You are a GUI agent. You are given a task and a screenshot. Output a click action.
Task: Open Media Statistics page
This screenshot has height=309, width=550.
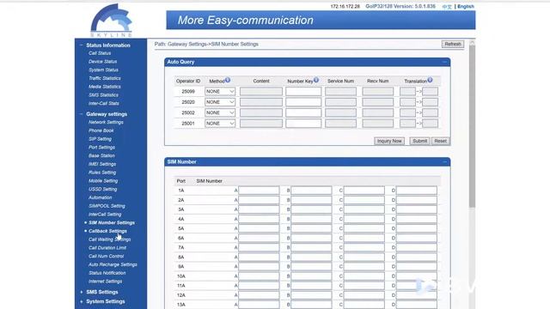tap(105, 87)
